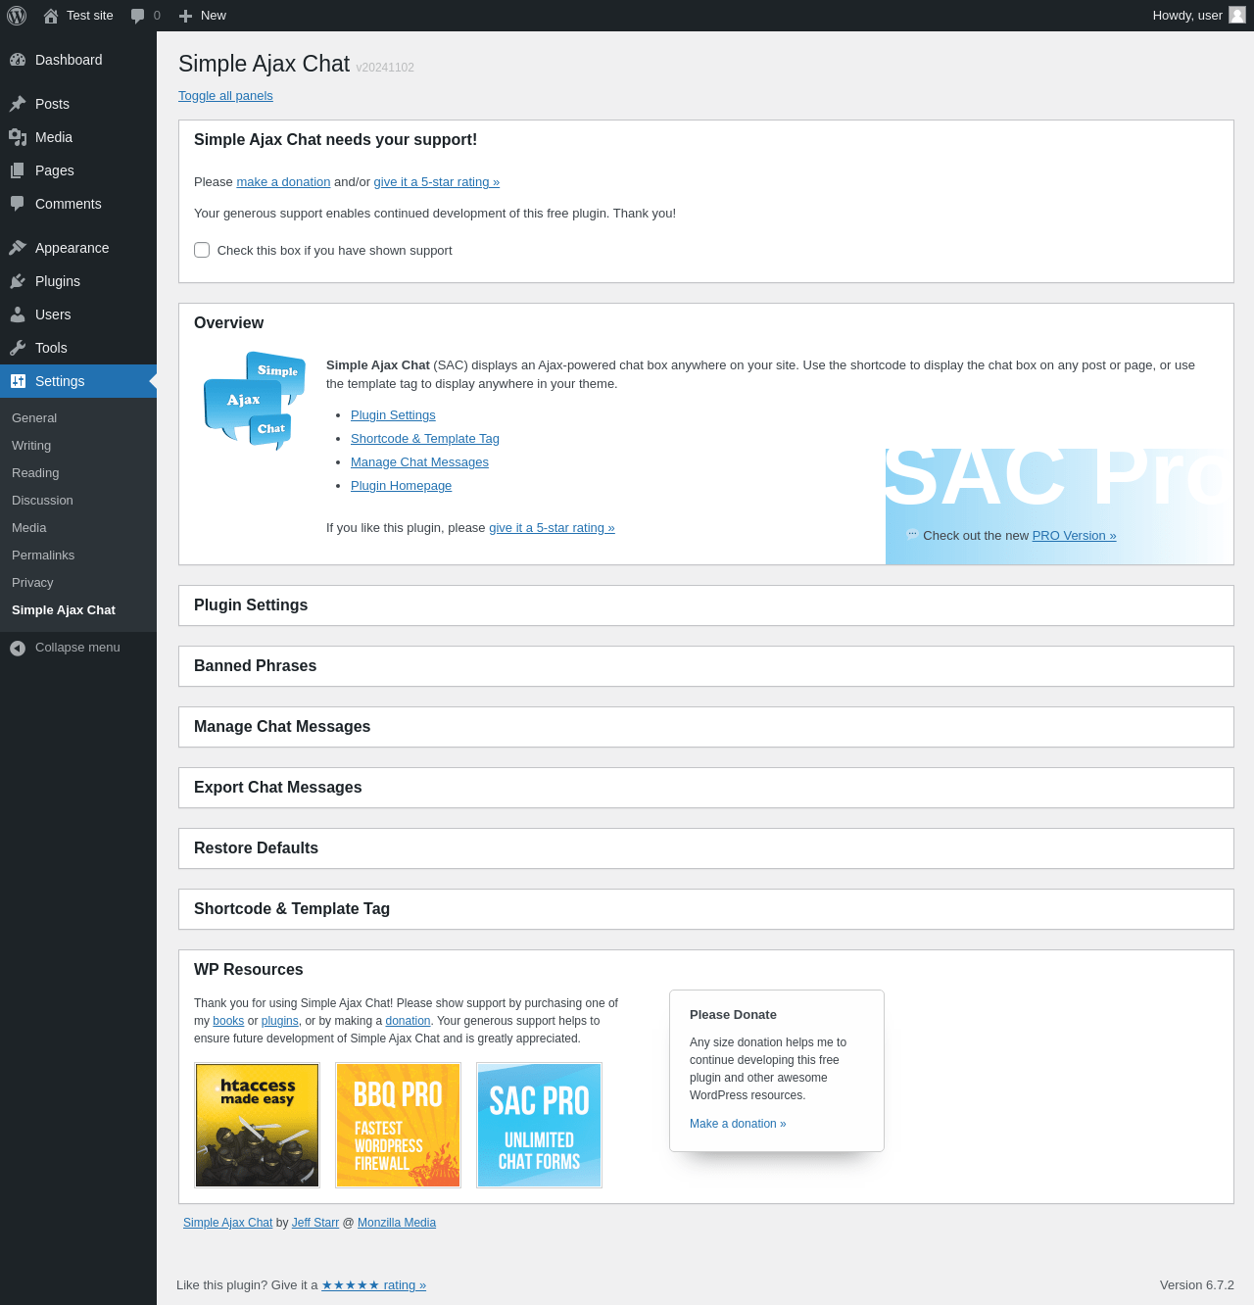The image size is (1254, 1305).
Task: Click give it a 5-star rating link in support panel
Action: [437, 182]
